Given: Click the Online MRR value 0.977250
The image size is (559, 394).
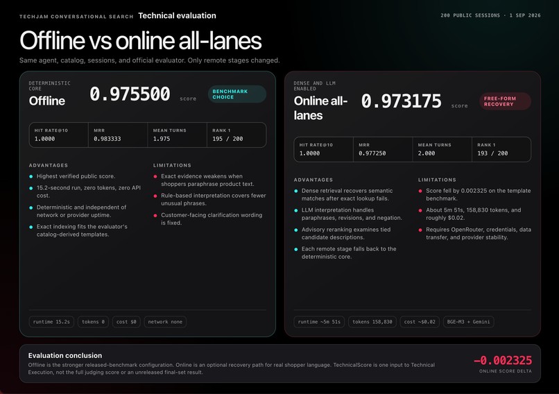Looking at the screenshot, I should click(372, 153).
